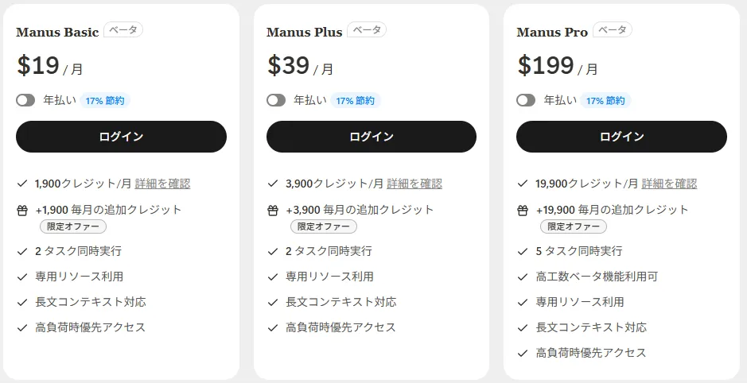Click the ベータ badge next to Manus Pro
Viewport: 747px width, 383px height.
(x=613, y=30)
